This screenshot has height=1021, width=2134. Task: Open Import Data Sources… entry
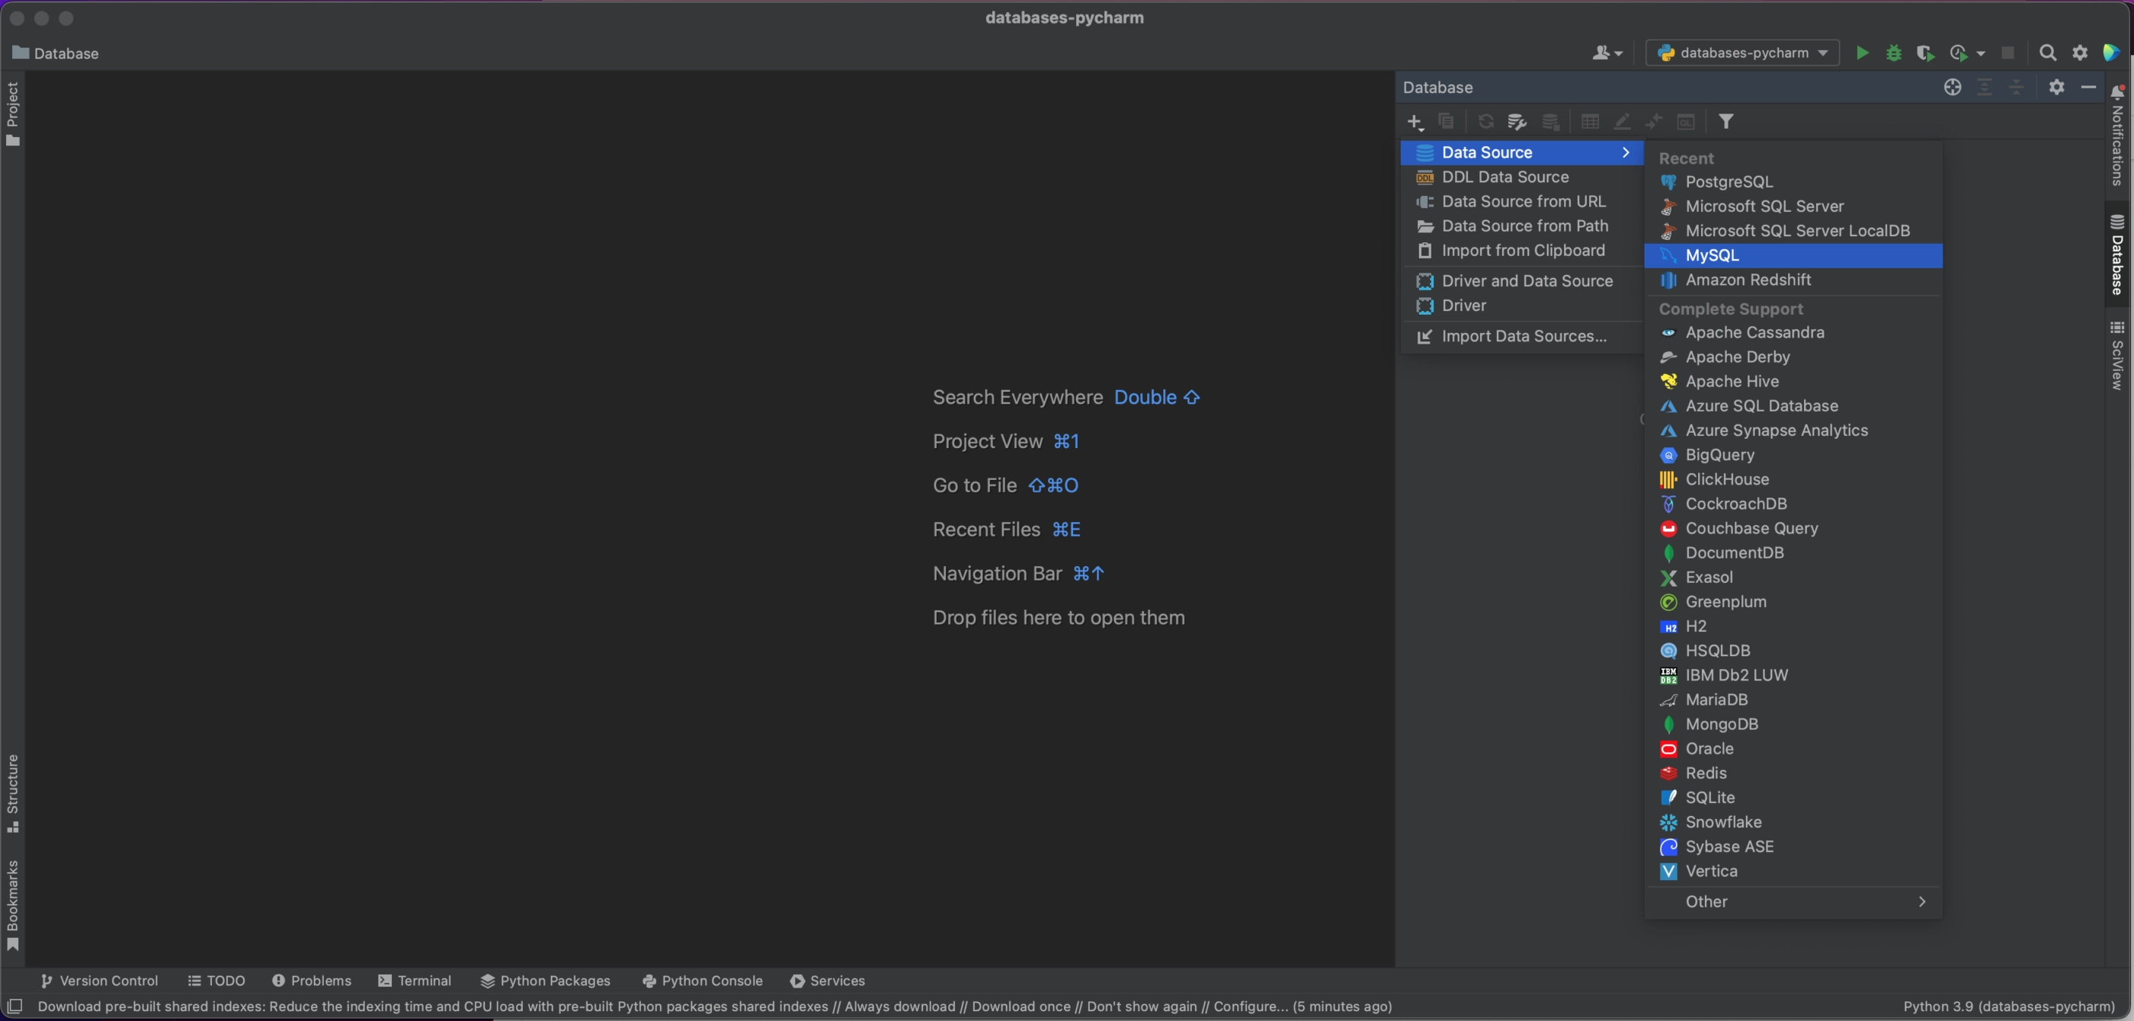(x=1521, y=336)
